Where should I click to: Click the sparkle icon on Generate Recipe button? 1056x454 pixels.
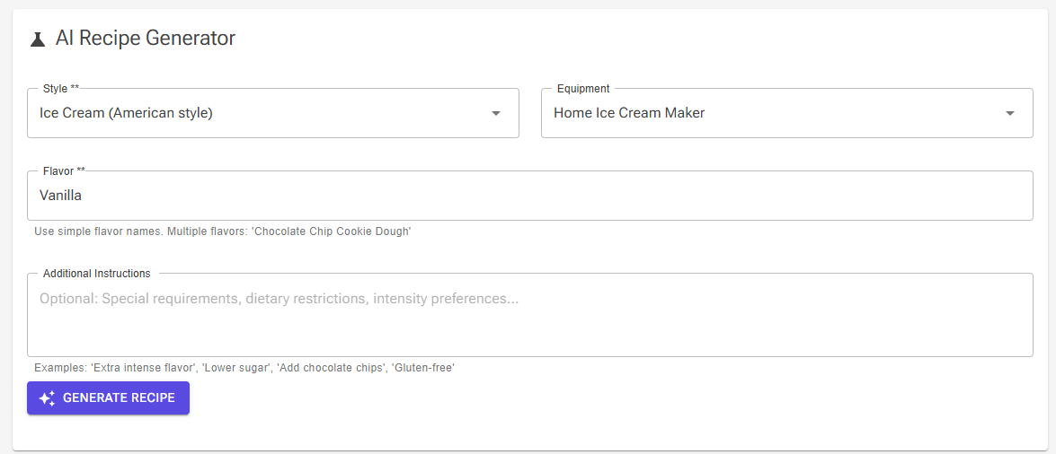48,398
